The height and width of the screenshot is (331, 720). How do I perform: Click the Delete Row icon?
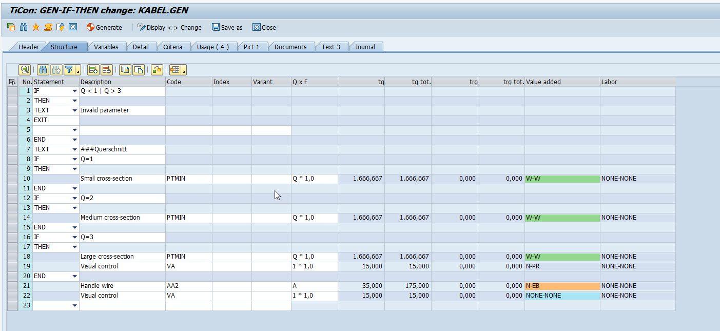[x=106, y=70]
